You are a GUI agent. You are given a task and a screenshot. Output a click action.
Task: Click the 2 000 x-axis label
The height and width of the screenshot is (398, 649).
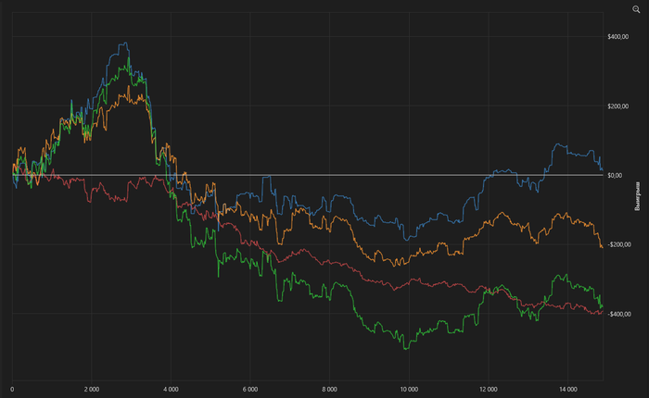pyautogui.click(x=92, y=389)
